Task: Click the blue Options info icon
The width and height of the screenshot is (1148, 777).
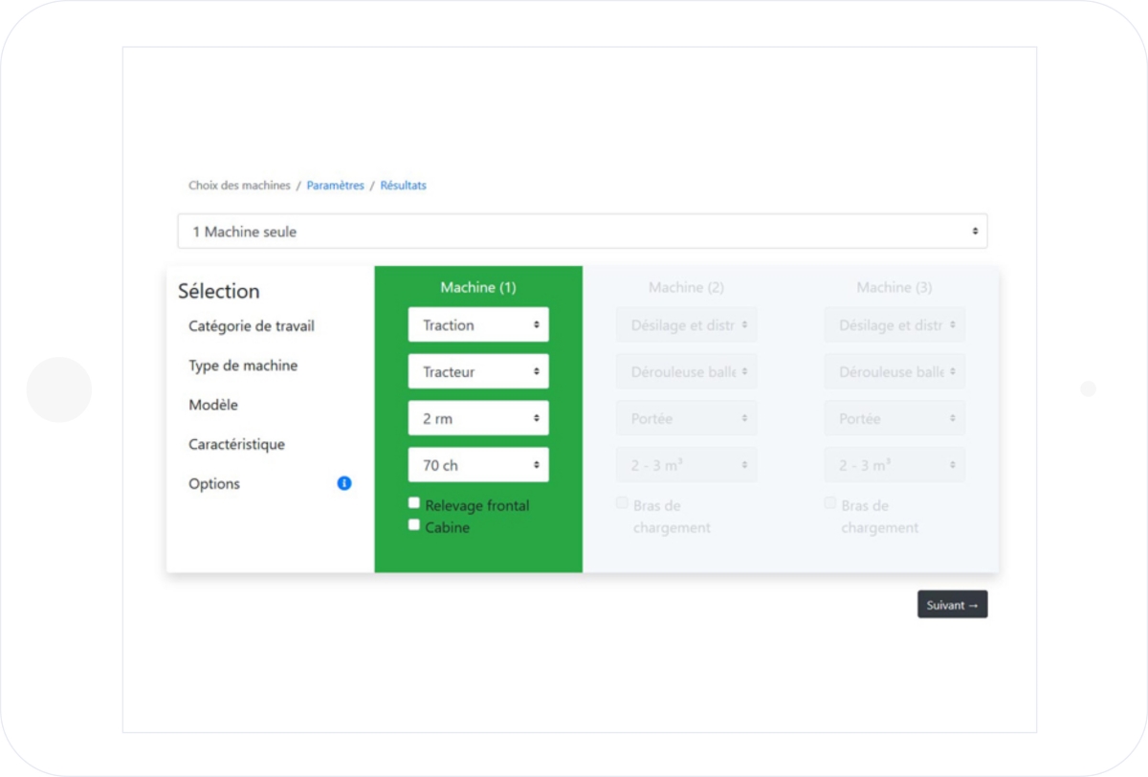Action: click(344, 483)
